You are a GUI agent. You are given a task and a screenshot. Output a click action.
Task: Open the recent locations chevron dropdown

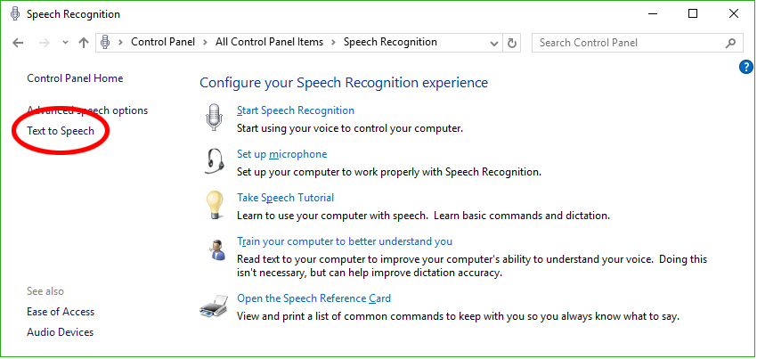pos(66,43)
